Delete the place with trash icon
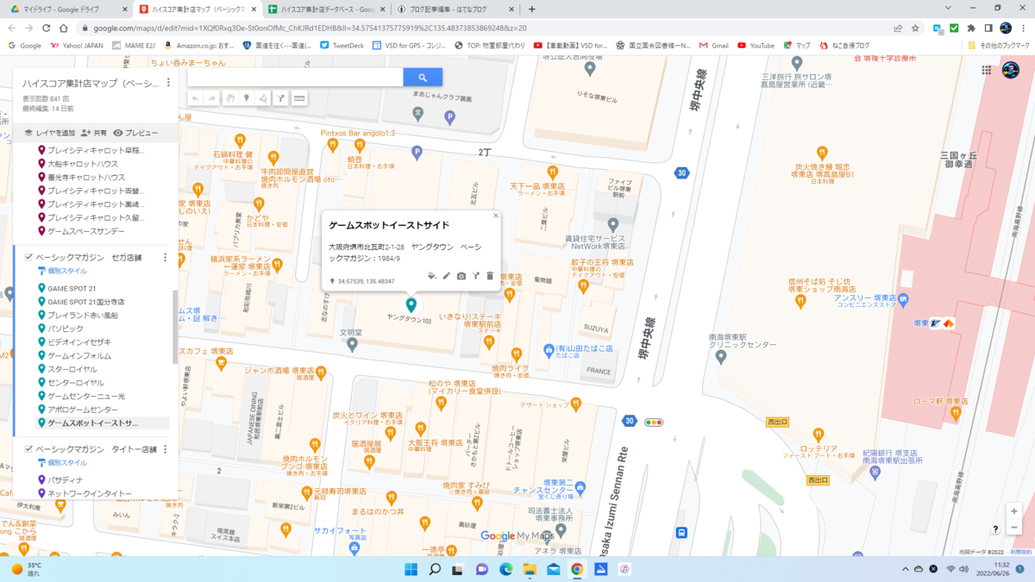 (490, 276)
